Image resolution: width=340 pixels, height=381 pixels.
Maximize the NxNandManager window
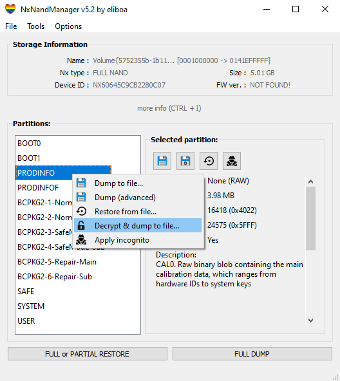(x=296, y=9)
